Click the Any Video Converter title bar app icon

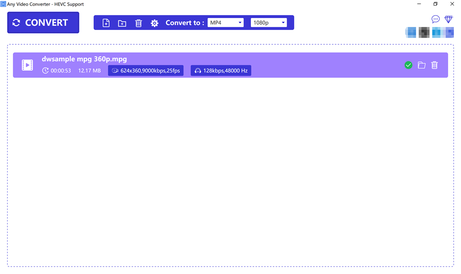pos(3,4)
